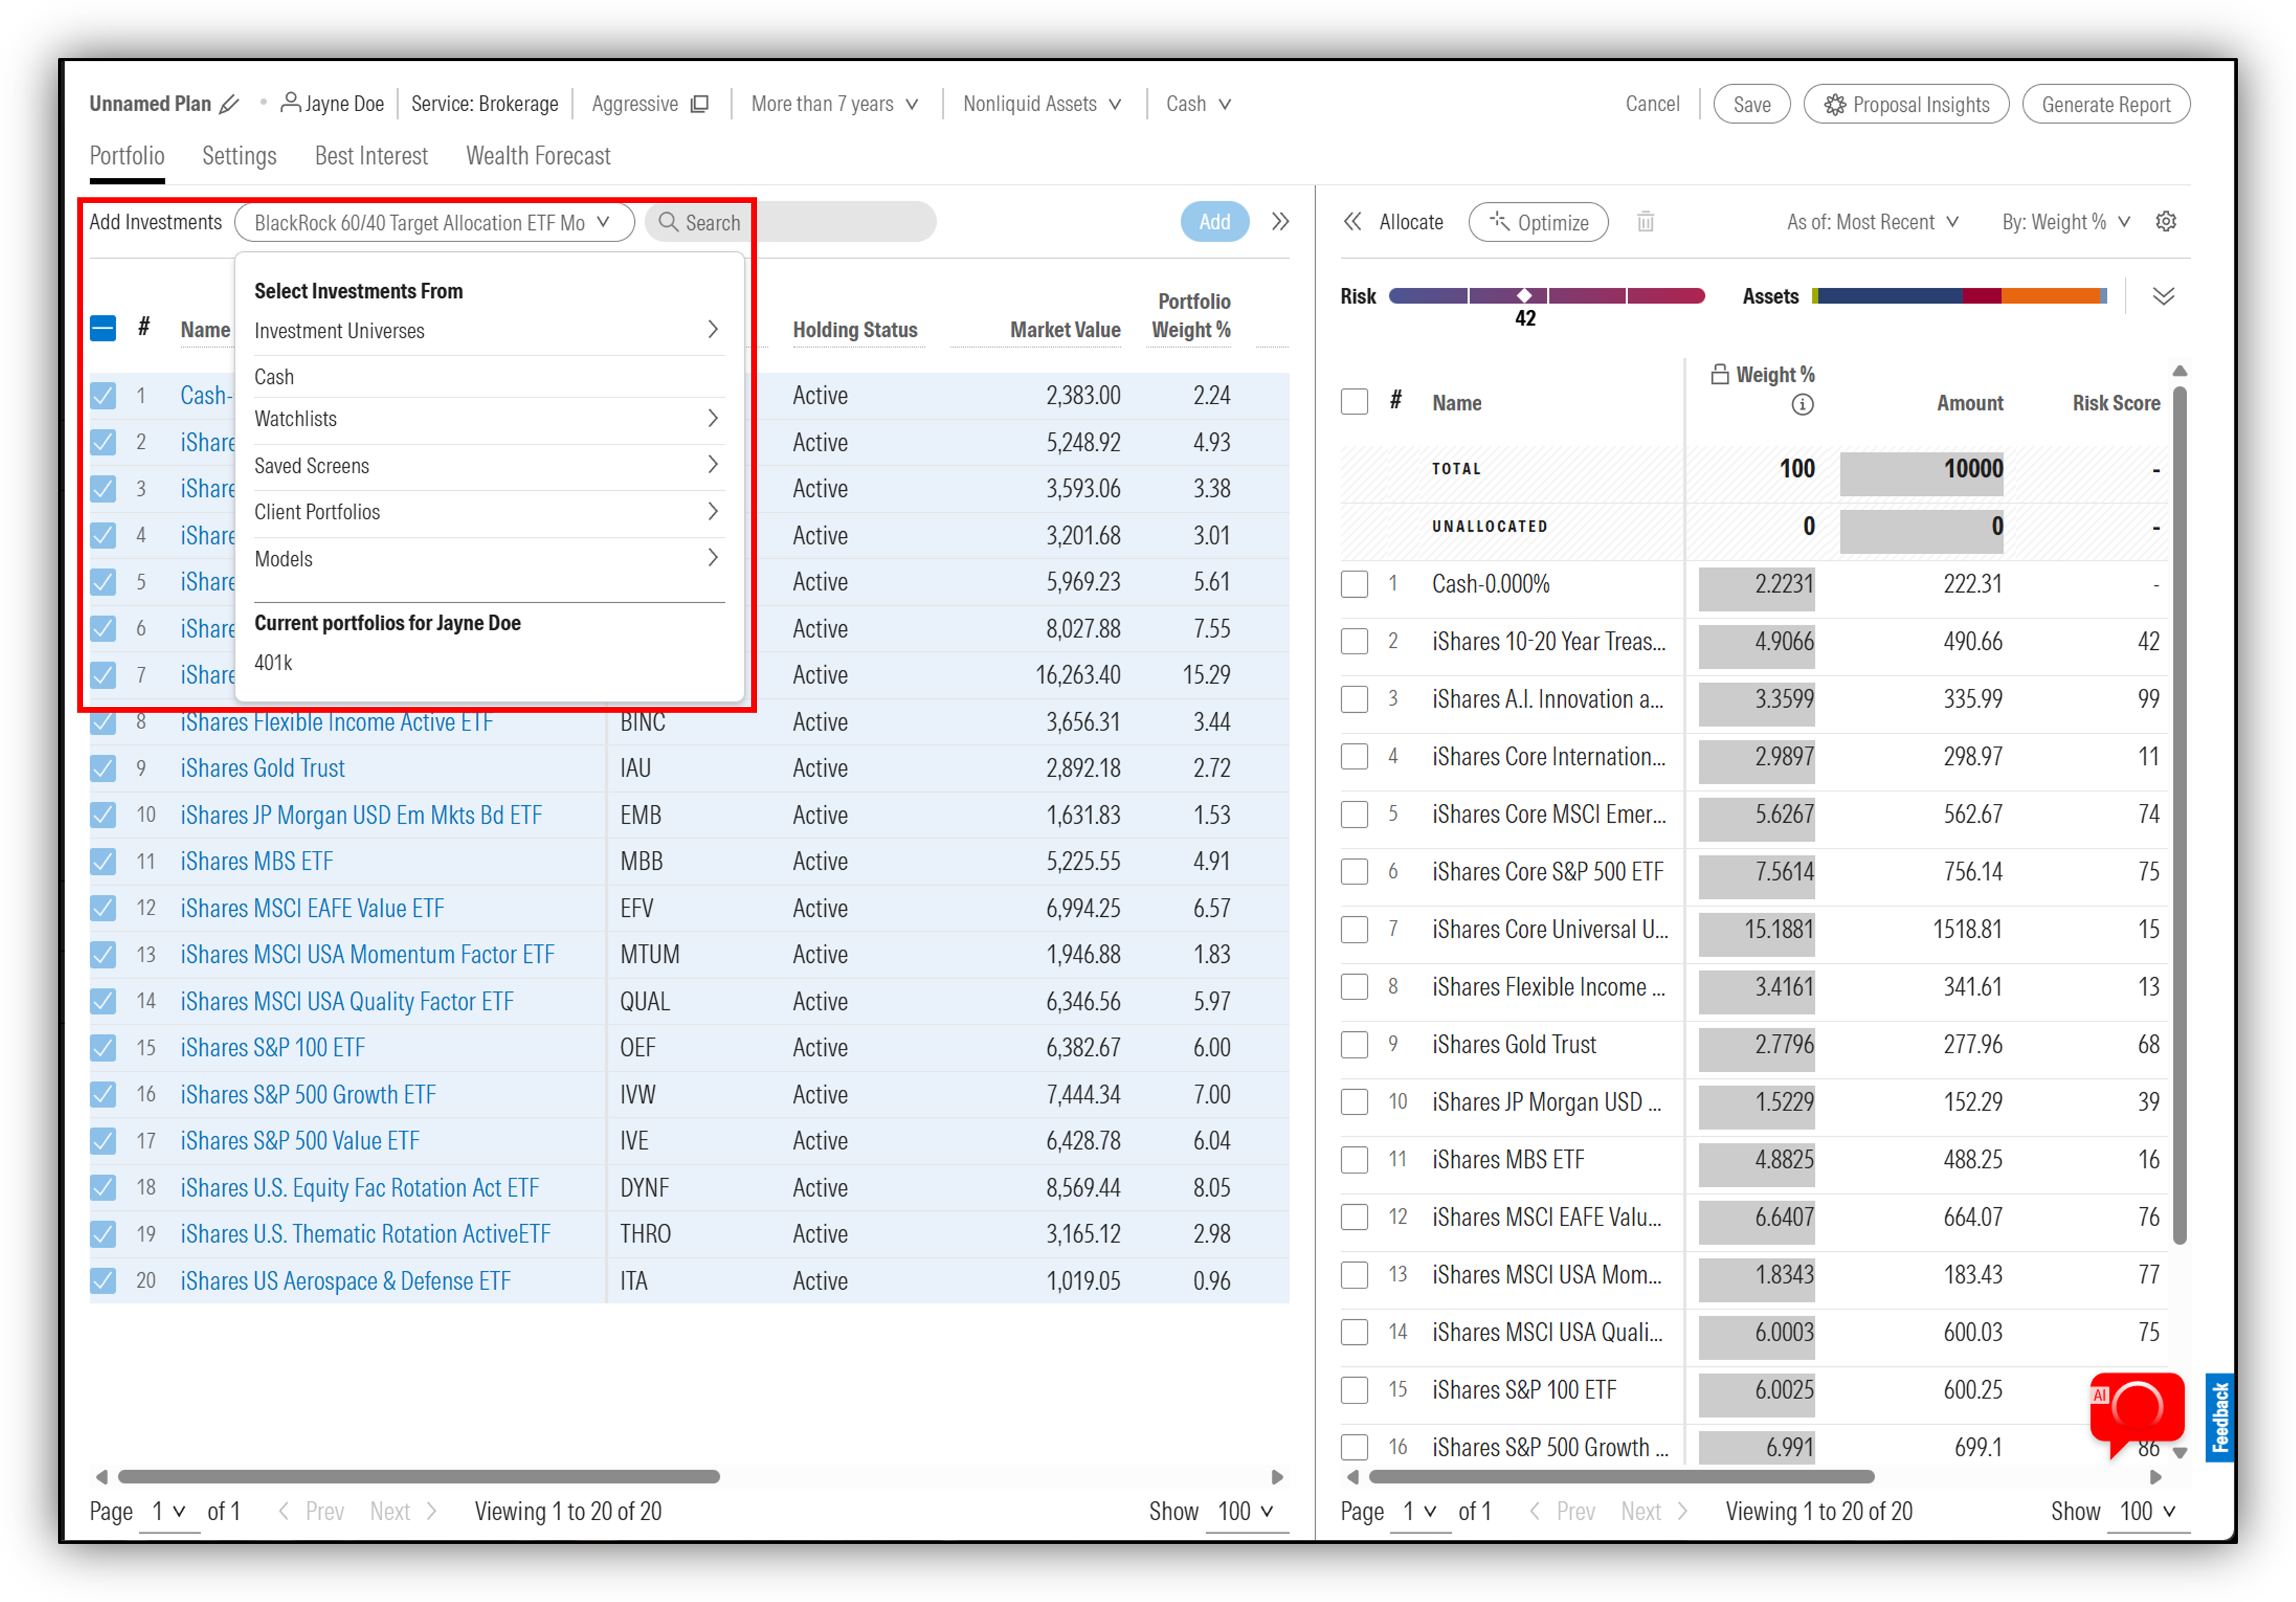Uncheck iShares Gold Trust row in left table
Image resolution: width=2296 pixels, height=1602 pixels.
coord(103,769)
